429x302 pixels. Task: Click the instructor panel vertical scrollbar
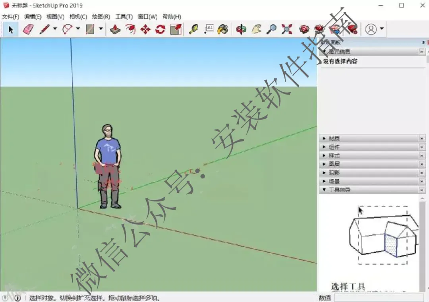pyautogui.click(x=422, y=244)
